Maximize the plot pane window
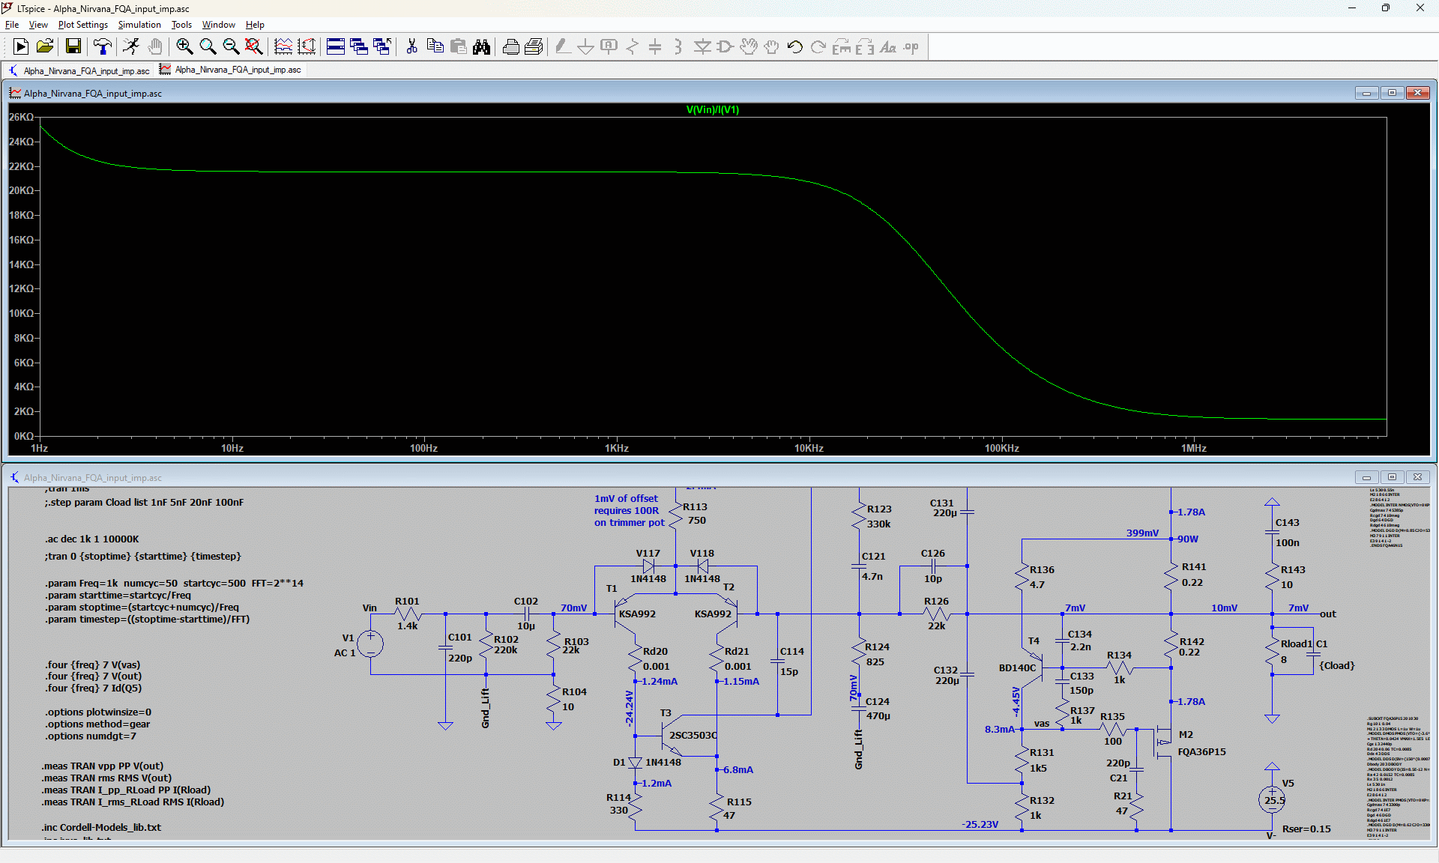The width and height of the screenshot is (1439, 863). click(x=1392, y=93)
